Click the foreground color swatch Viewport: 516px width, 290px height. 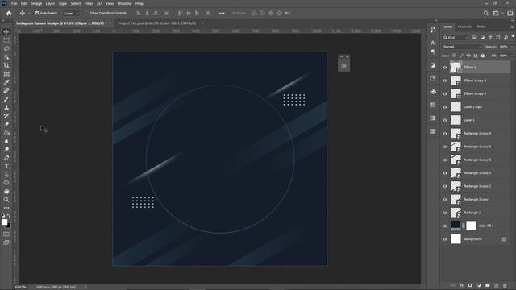tap(4, 222)
